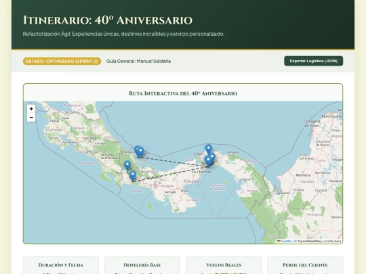Zoom out on the interactive map

31,117
